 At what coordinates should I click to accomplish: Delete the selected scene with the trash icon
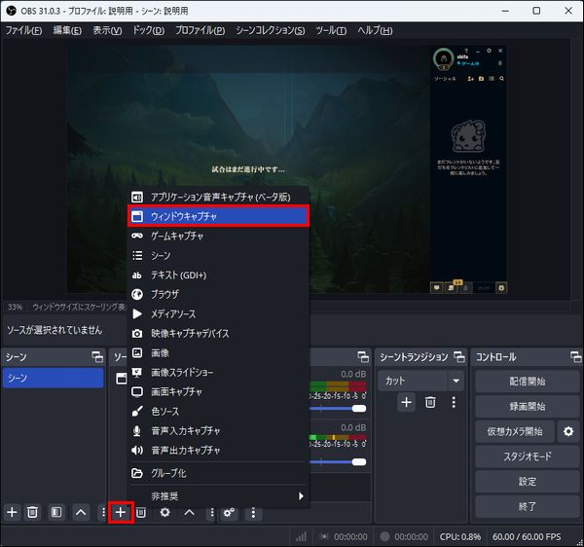point(32,512)
